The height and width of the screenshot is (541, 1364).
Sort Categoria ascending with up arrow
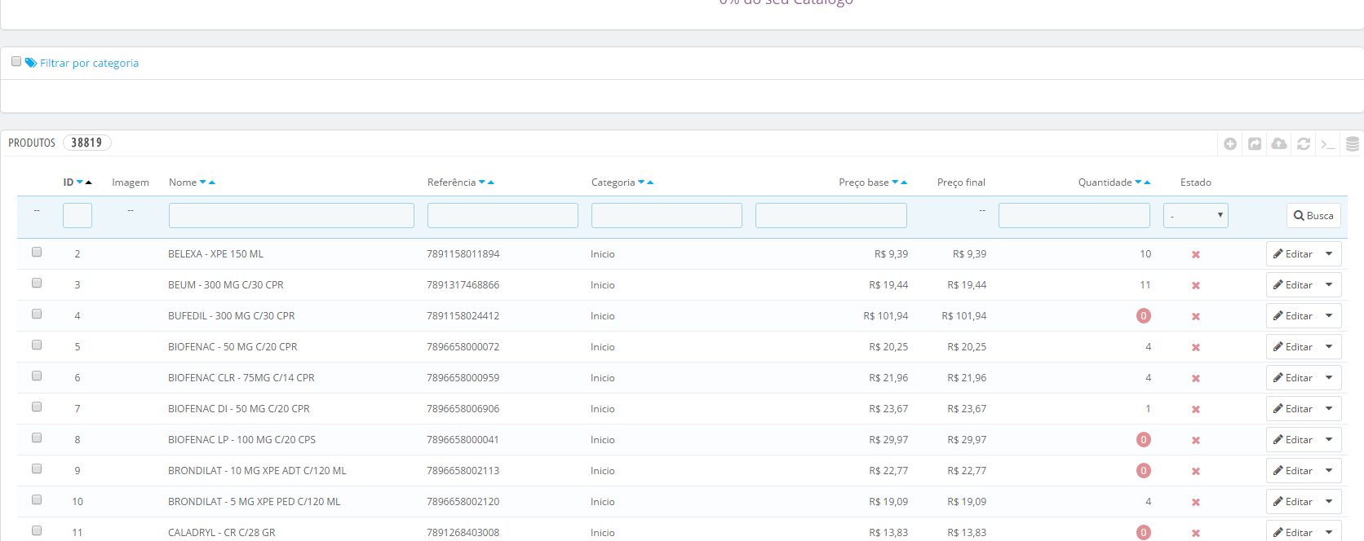[650, 183]
